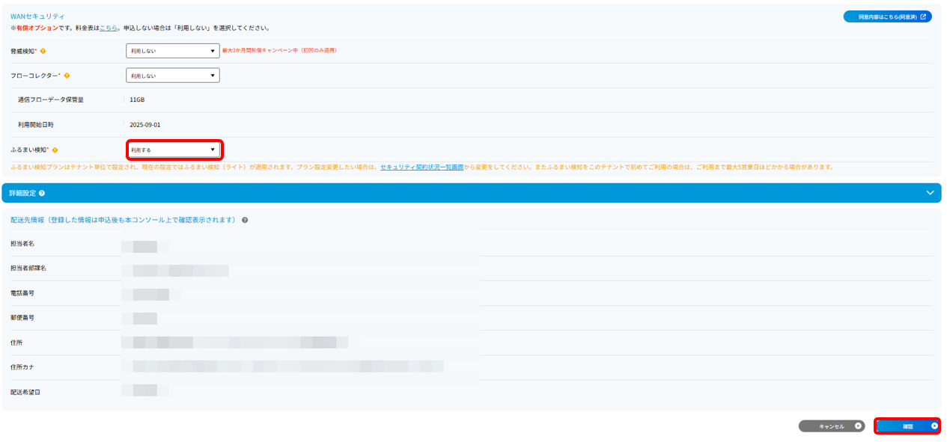Open the 脅威検知 selection dropdown

click(172, 51)
